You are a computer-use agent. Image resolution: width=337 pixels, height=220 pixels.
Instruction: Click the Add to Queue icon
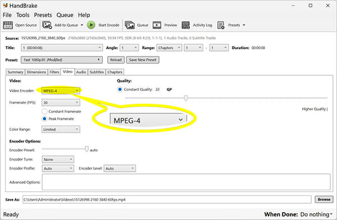(47, 25)
